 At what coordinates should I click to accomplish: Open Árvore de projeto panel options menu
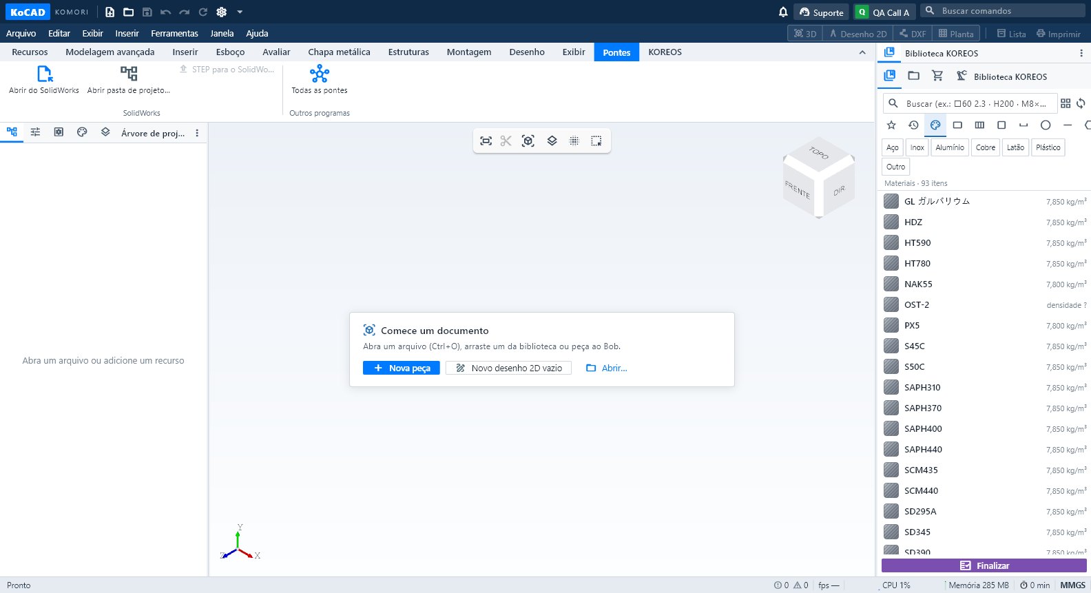(197, 133)
